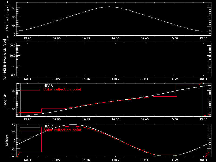Click the red legend line in Latitude plot
216x162 pixels.
[30, 131]
